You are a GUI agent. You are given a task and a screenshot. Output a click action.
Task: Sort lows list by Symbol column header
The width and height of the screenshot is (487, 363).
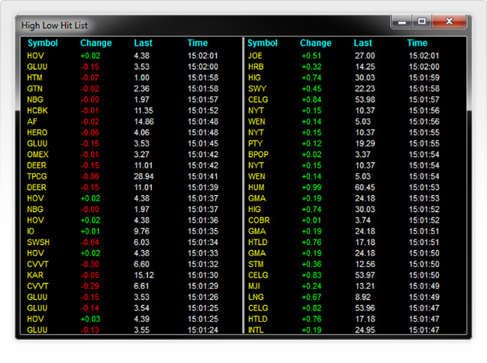coord(41,43)
